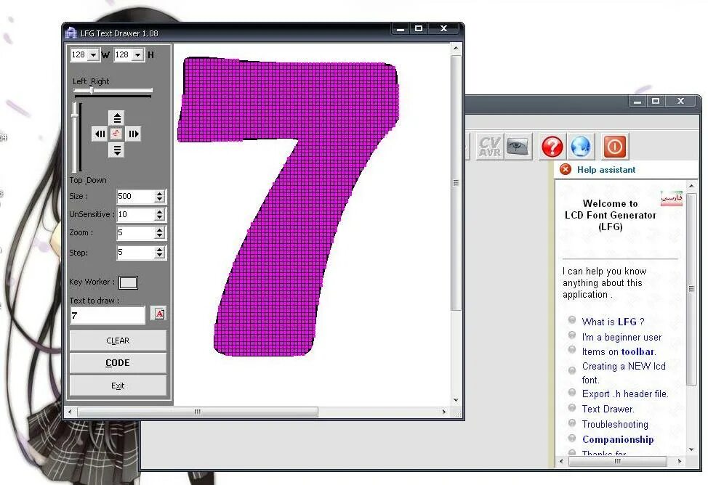Click the Text to draw input field
This screenshot has width=708, height=485.
click(108, 315)
